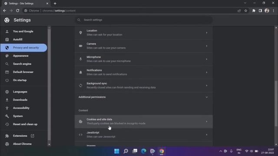Click the location pin icon
Image resolution: width=278 pixels, height=156 pixels.
pos(81,33)
